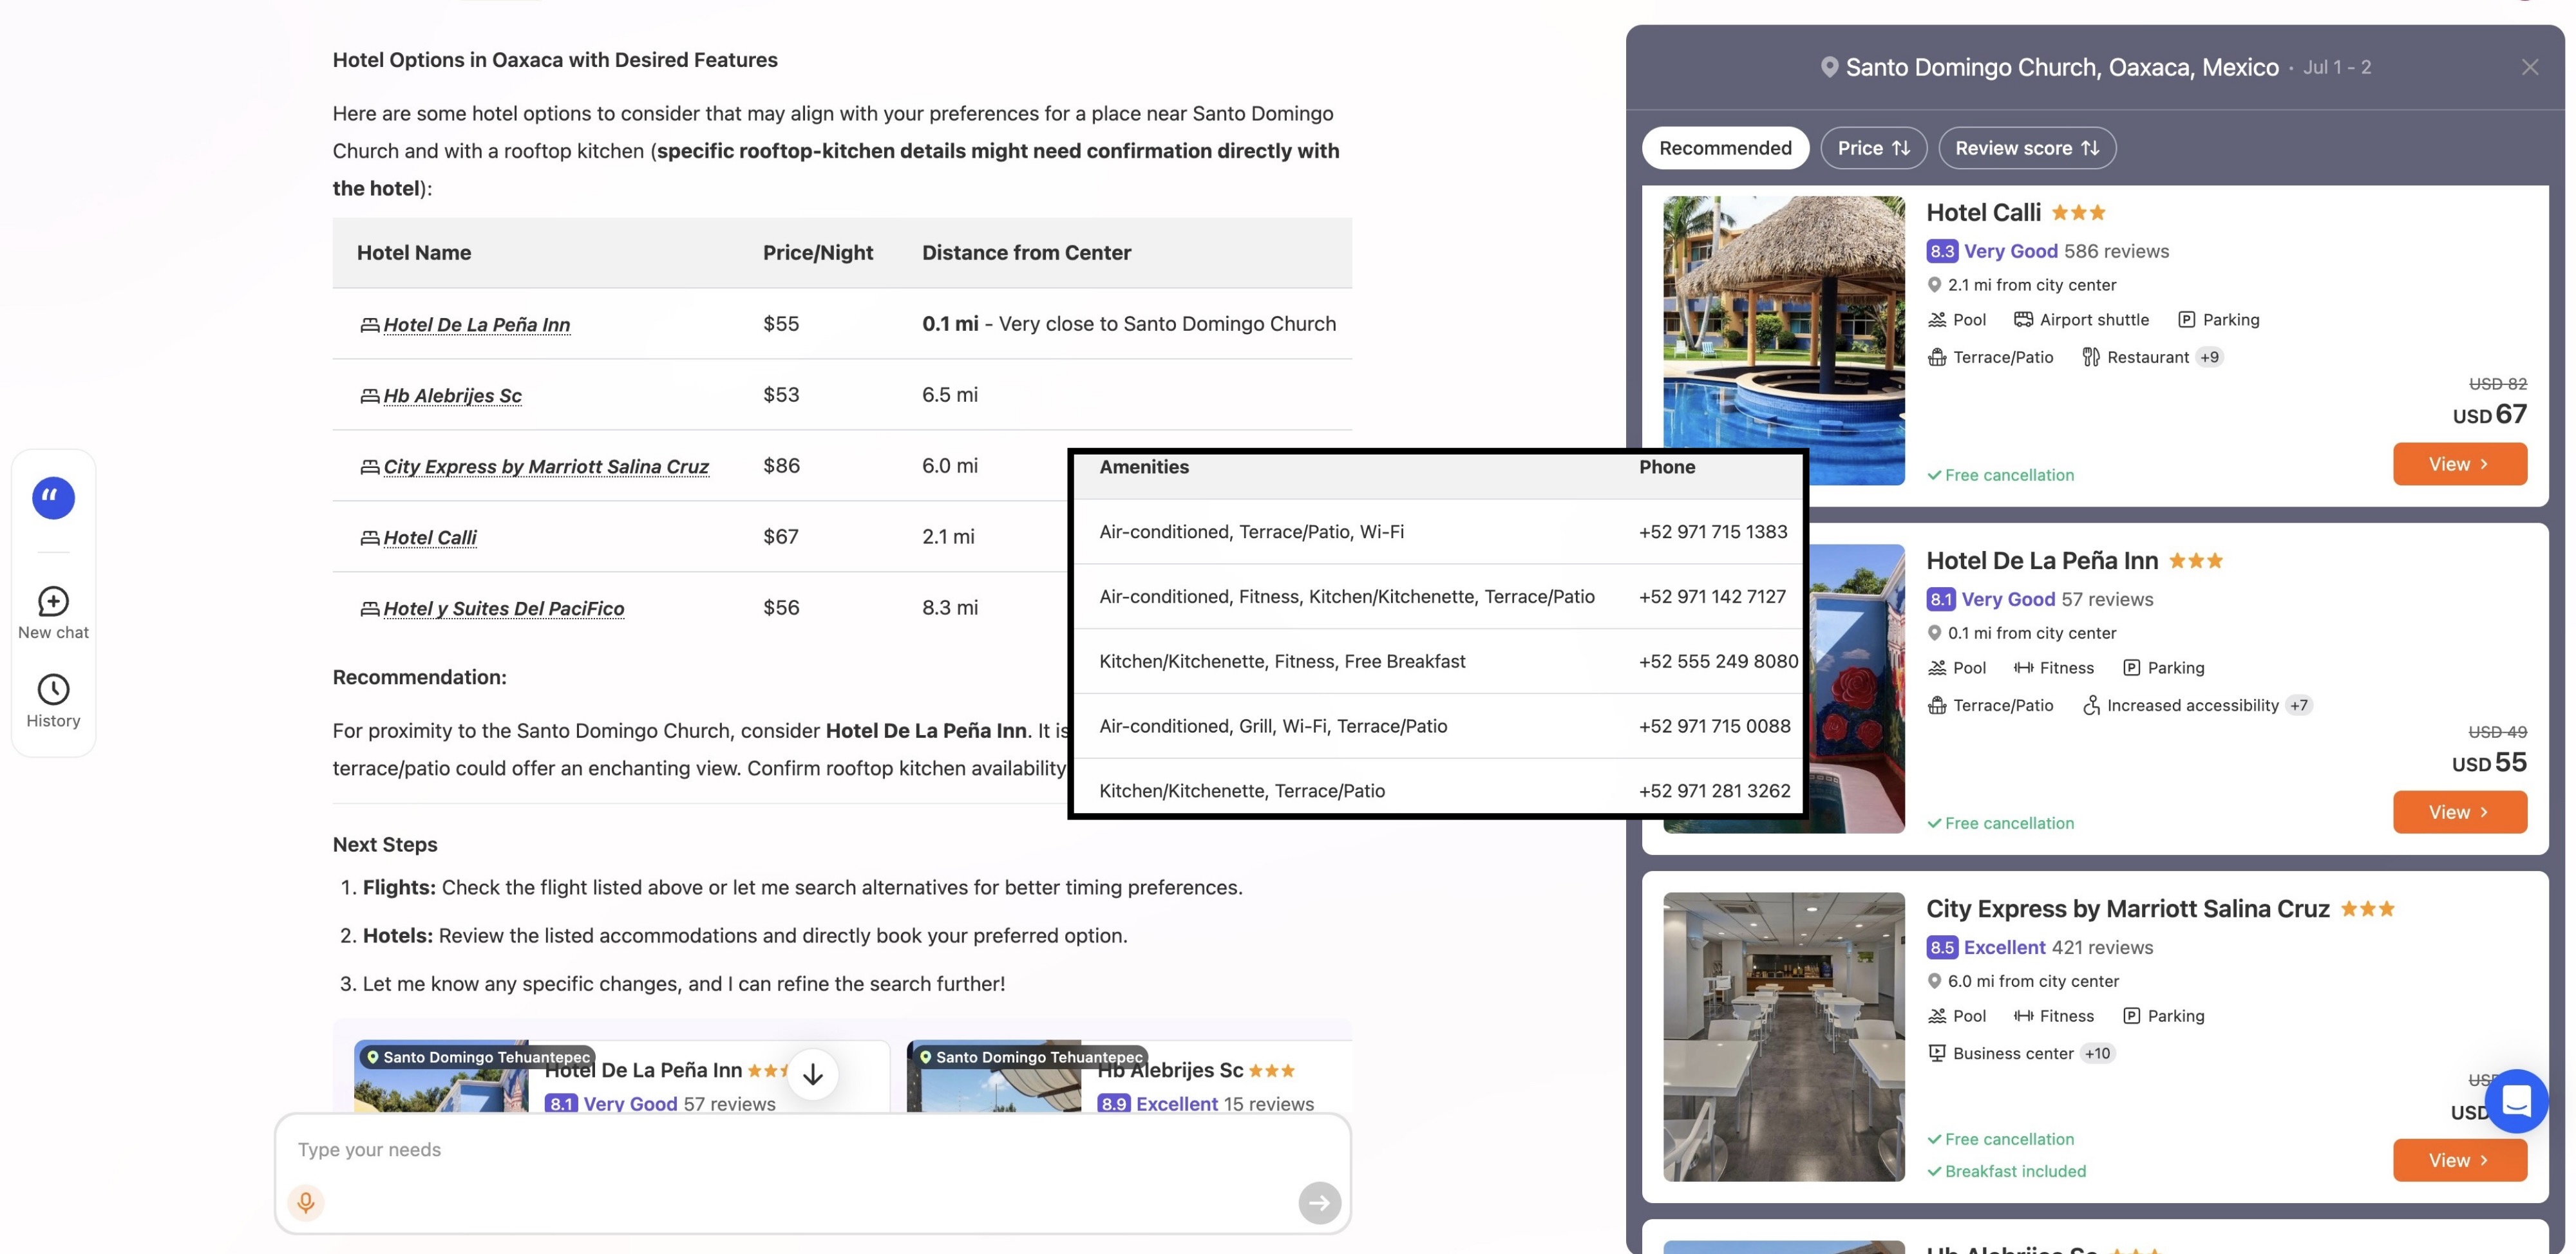Close the hotel results side panel
The height and width of the screenshot is (1254, 2576).
(x=2529, y=67)
